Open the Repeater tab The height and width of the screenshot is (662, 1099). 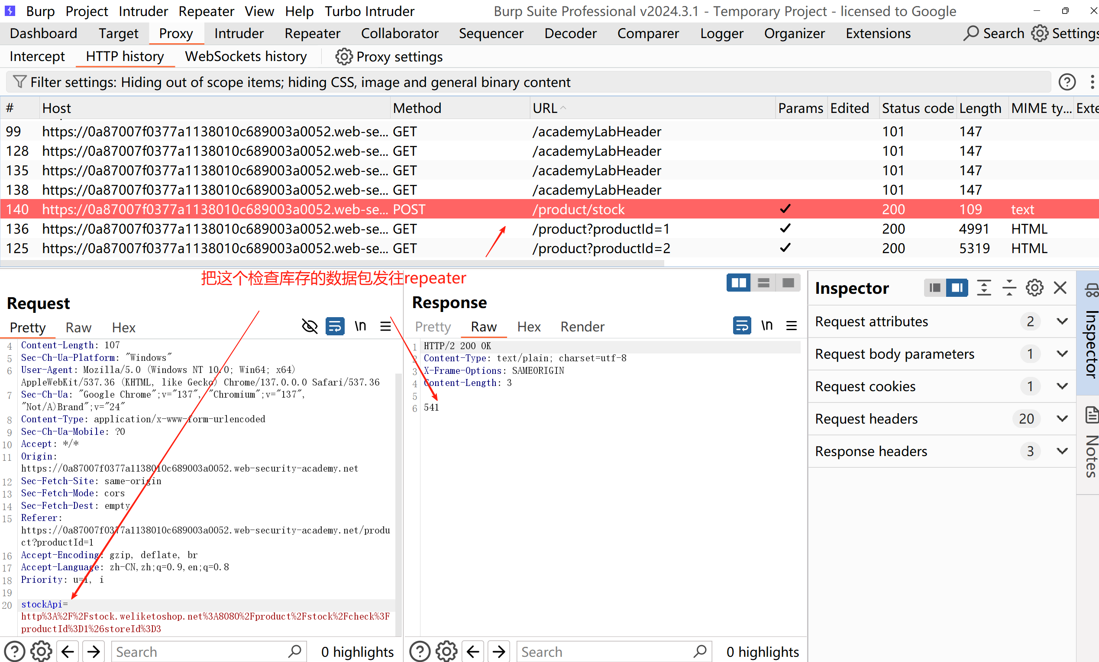312,33
